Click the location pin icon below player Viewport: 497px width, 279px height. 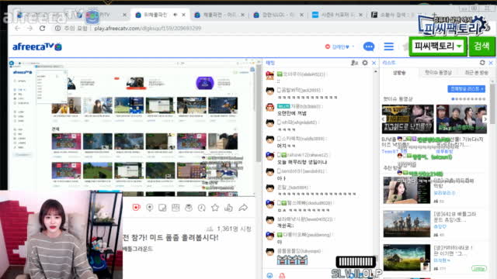click(150, 208)
